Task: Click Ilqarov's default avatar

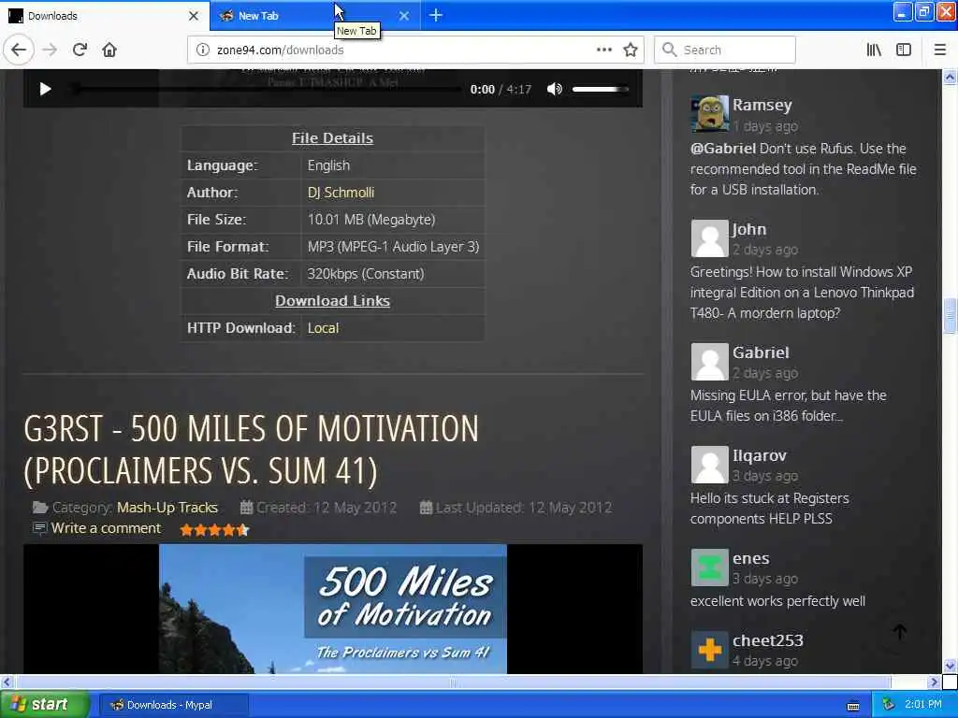Action: click(x=709, y=464)
